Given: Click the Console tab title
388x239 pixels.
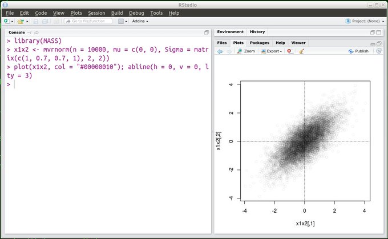Looking at the screenshot, I should point(17,33).
